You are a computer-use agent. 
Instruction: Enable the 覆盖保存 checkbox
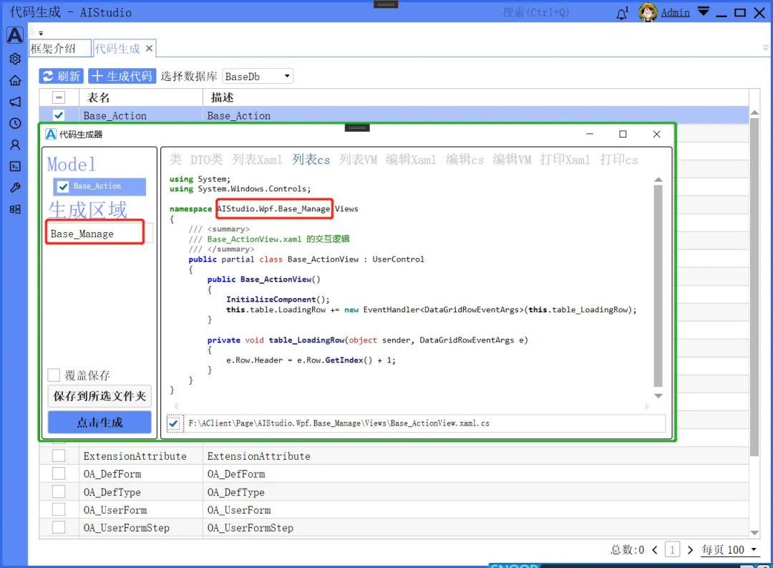click(54, 375)
